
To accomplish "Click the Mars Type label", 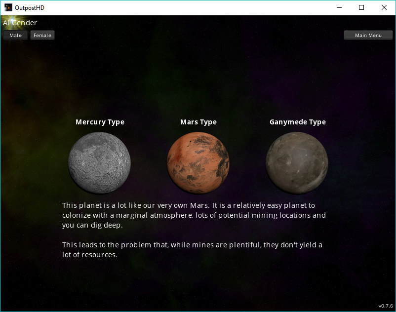I will pos(198,122).
